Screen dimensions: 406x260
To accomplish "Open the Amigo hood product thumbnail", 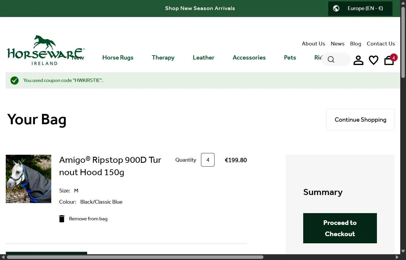I will coord(29,179).
